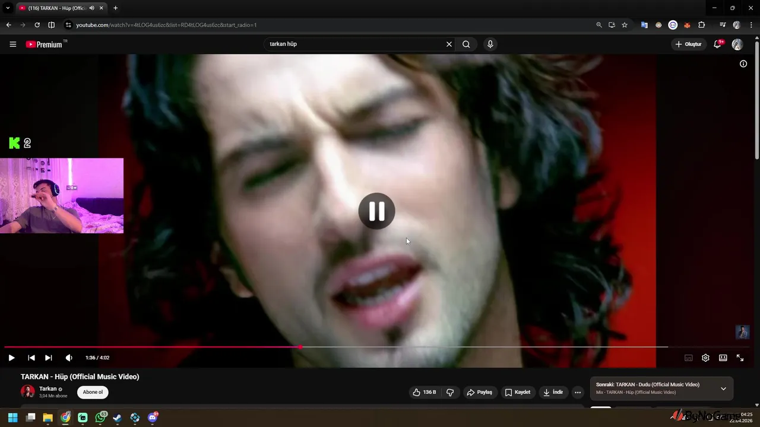Click the Paylaş share button
This screenshot has width=760, height=427.
480,392
